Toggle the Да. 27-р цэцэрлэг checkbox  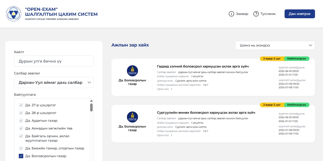point(21,105)
